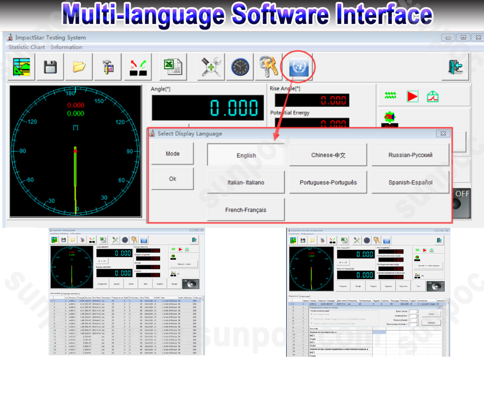484x397 pixels.
Task: Click the Excel export icon
Action: click(x=173, y=67)
